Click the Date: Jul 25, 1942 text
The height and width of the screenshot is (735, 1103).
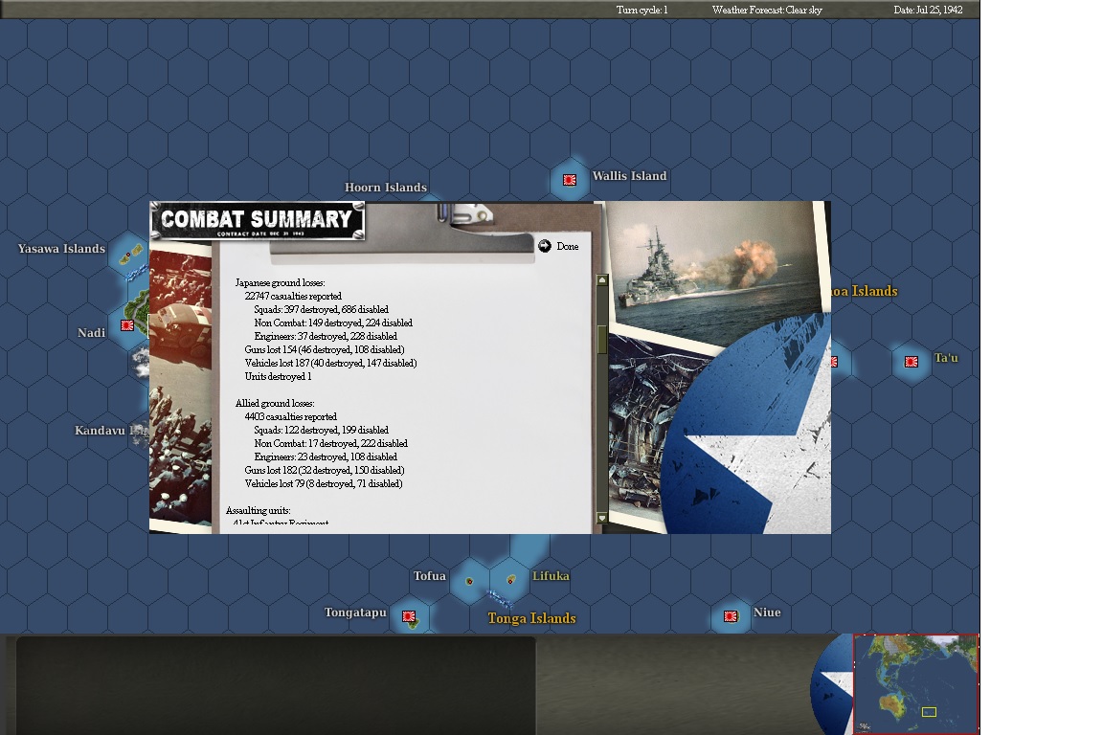(x=928, y=10)
